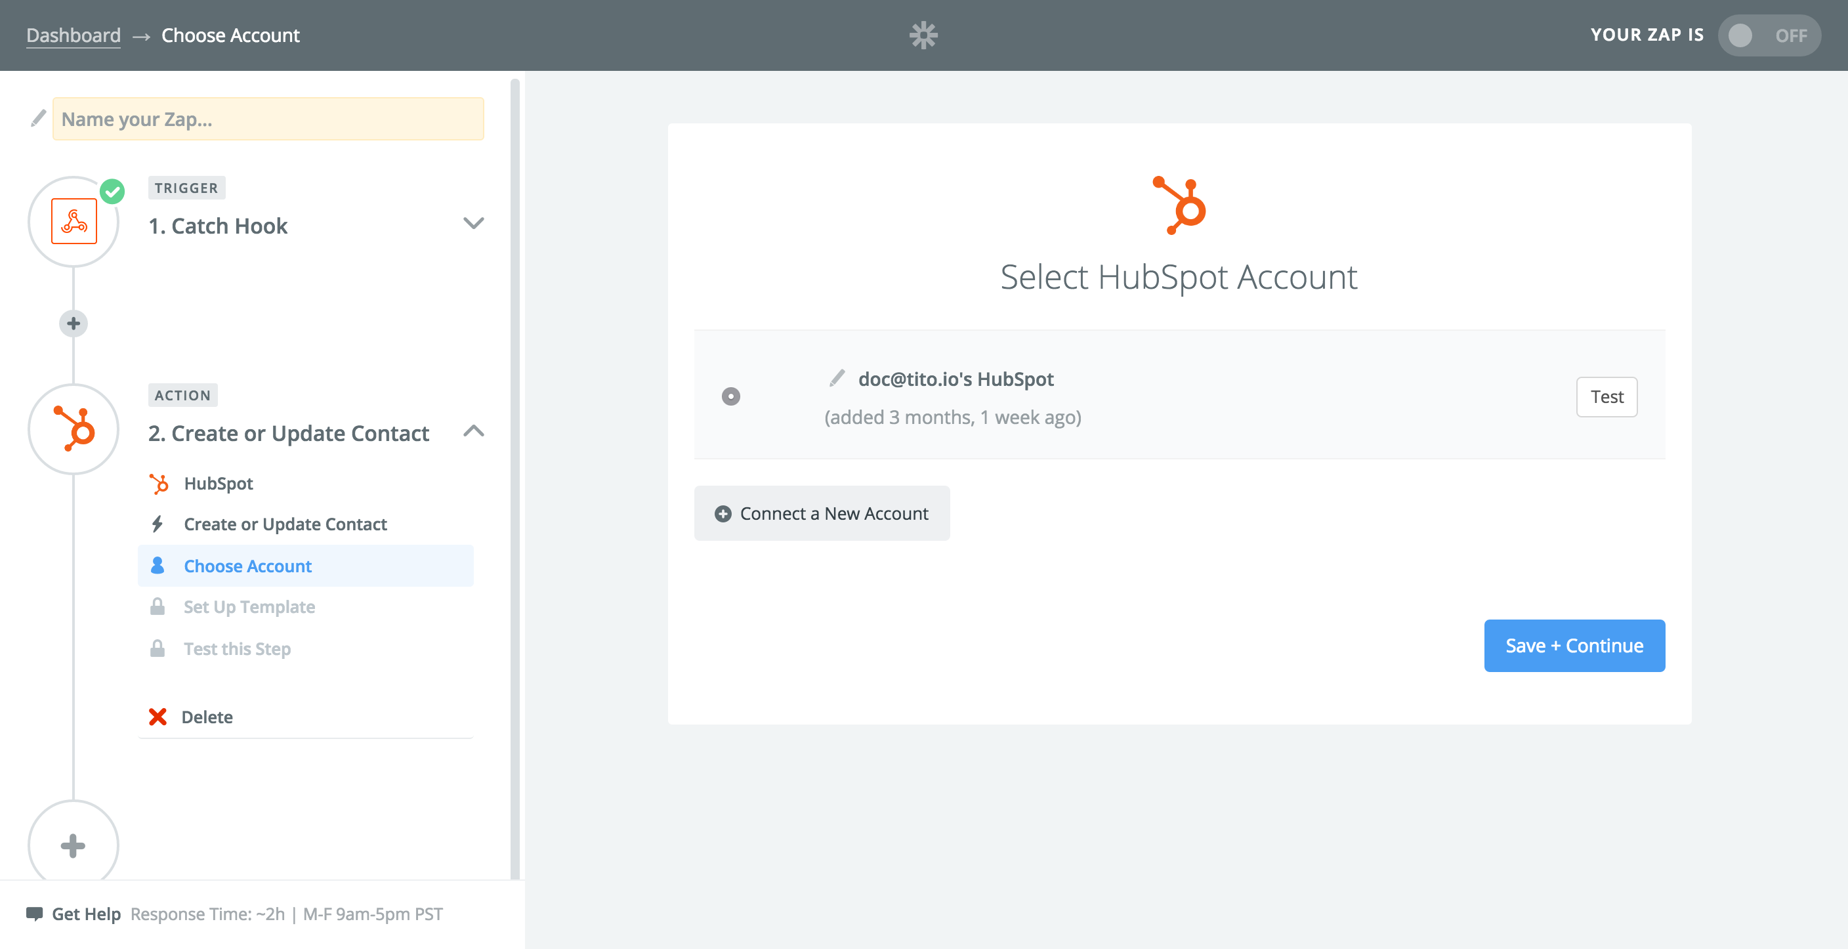The height and width of the screenshot is (949, 1848).
Task: Expand the Catch Hook trigger step
Action: [473, 223]
